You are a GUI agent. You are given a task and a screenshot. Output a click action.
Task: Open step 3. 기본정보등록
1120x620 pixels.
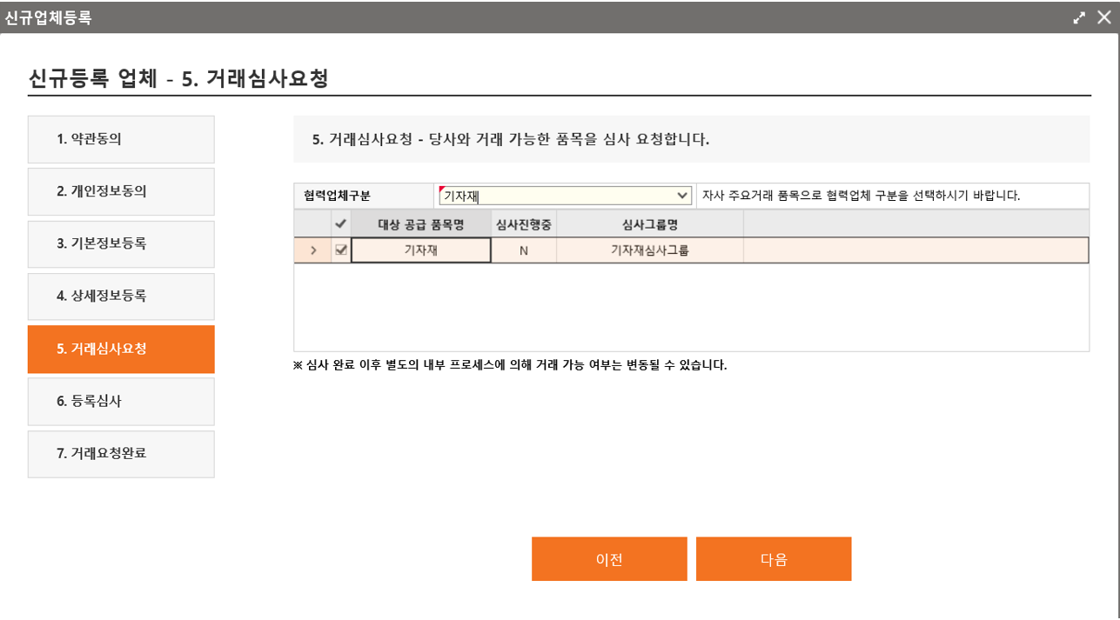click(121, 243)
